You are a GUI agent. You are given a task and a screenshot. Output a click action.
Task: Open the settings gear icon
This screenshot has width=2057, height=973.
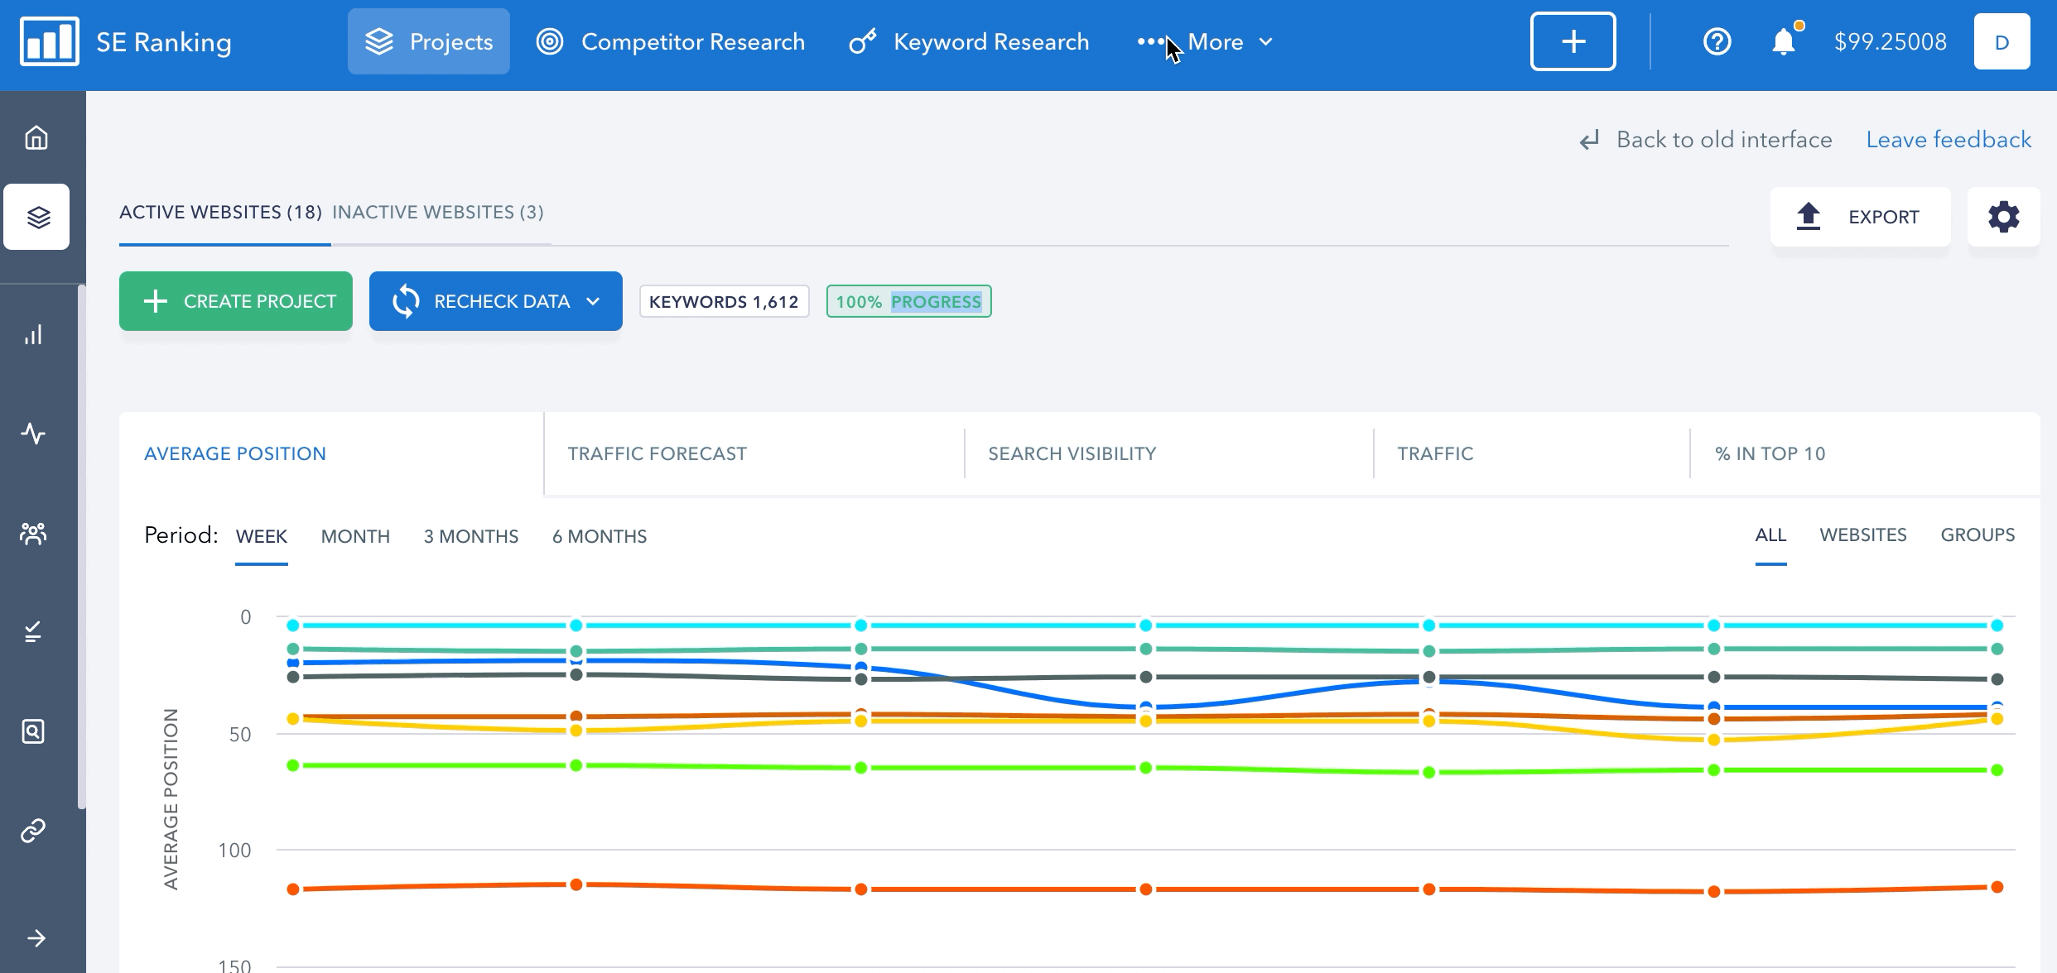pyautogui.click(x=2003, y=217)
